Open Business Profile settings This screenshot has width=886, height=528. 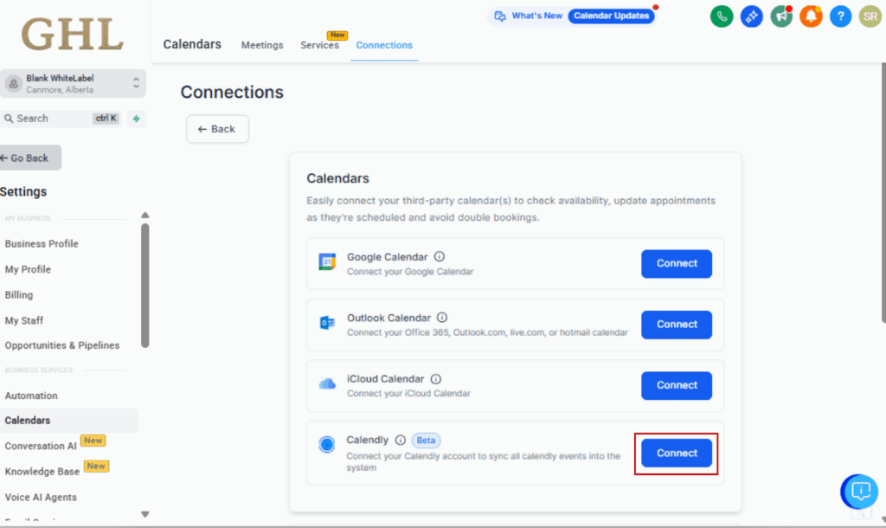pos(42,243)
